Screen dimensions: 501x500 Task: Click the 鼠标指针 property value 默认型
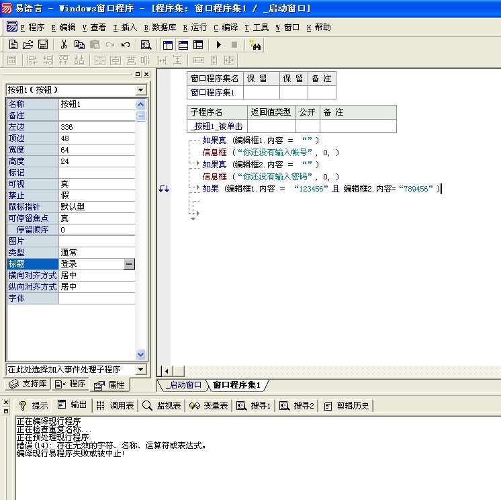pyautogui.click(x=97, y=207)
